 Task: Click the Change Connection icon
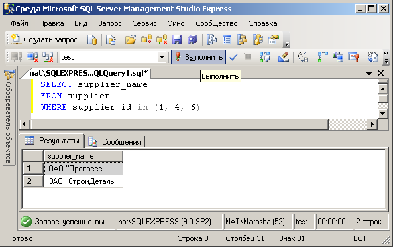point(48,57)
